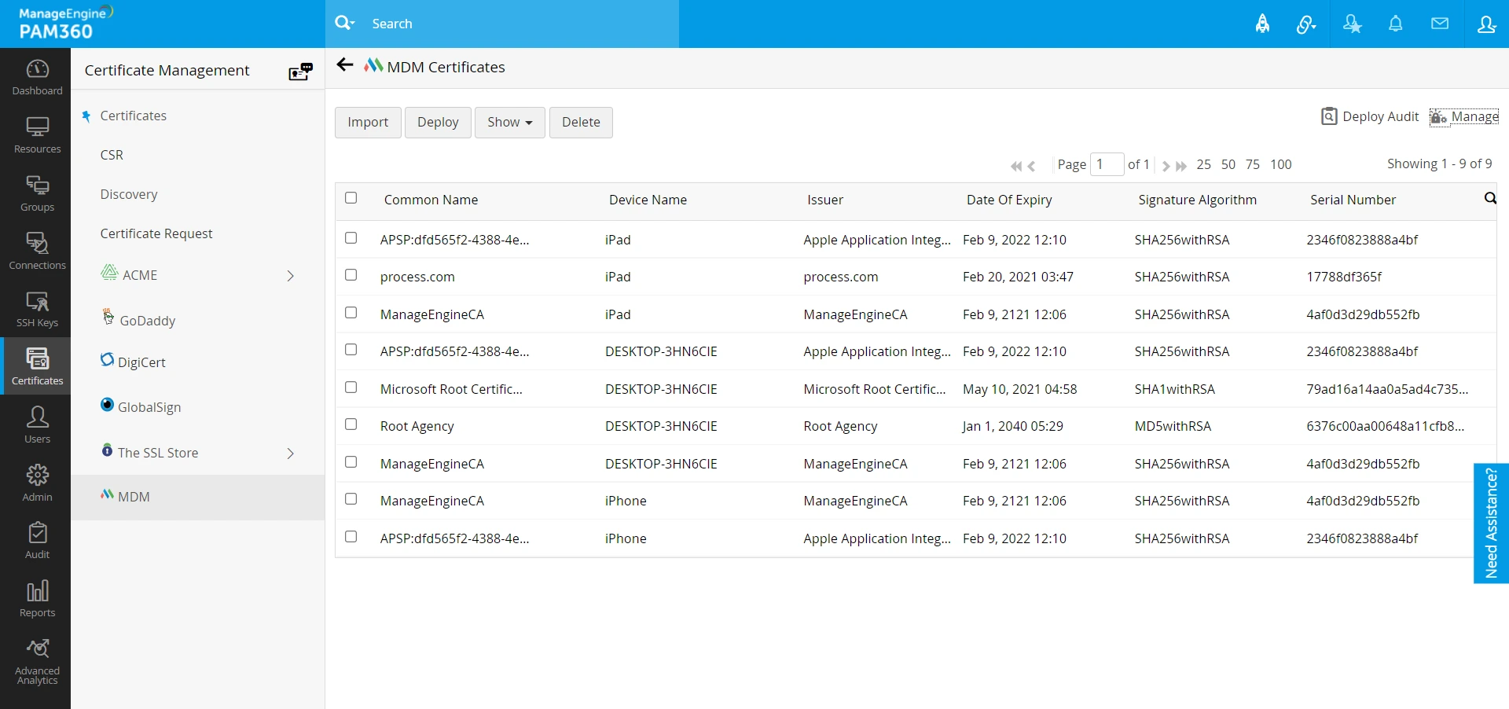This screenshot has height=709, width=1509.
Task: Click the Import button
Action: pos(368,122)
